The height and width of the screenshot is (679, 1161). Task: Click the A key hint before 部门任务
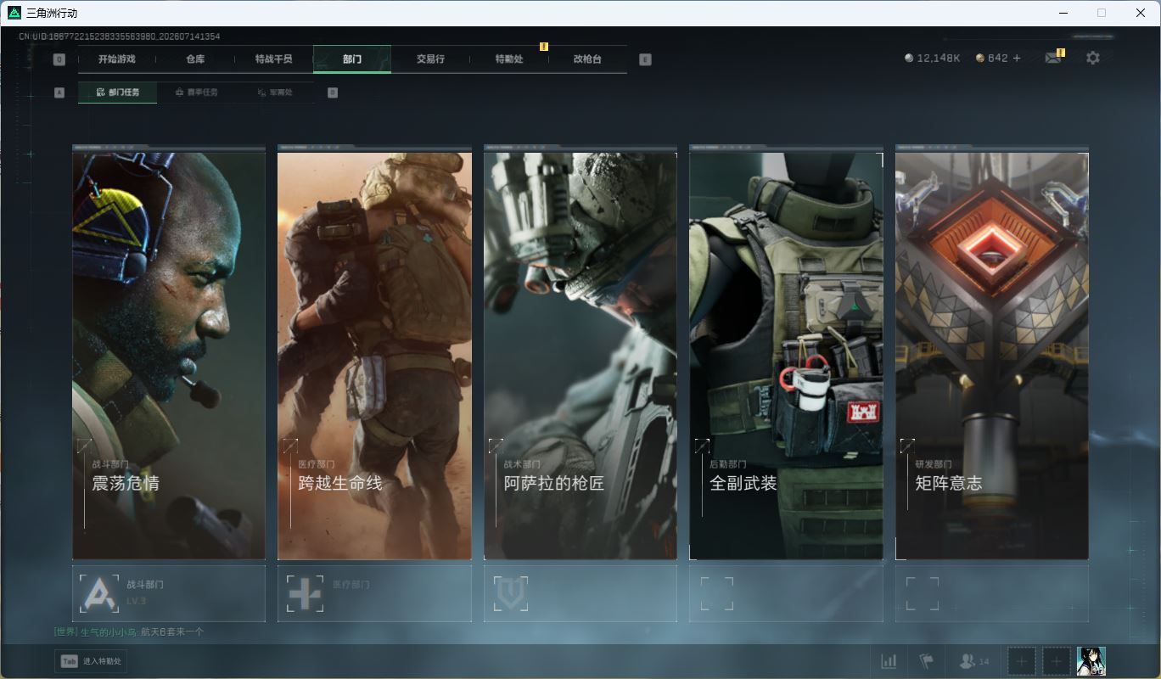(59, 93)
